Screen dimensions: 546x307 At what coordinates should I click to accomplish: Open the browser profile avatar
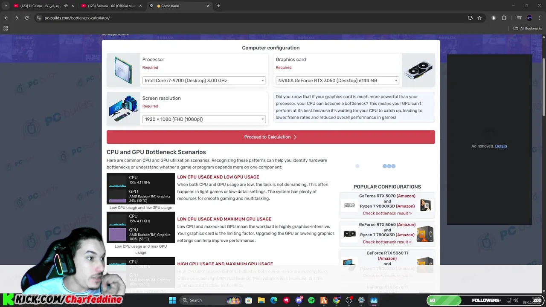pyautogui.click(x=529, y=18)
